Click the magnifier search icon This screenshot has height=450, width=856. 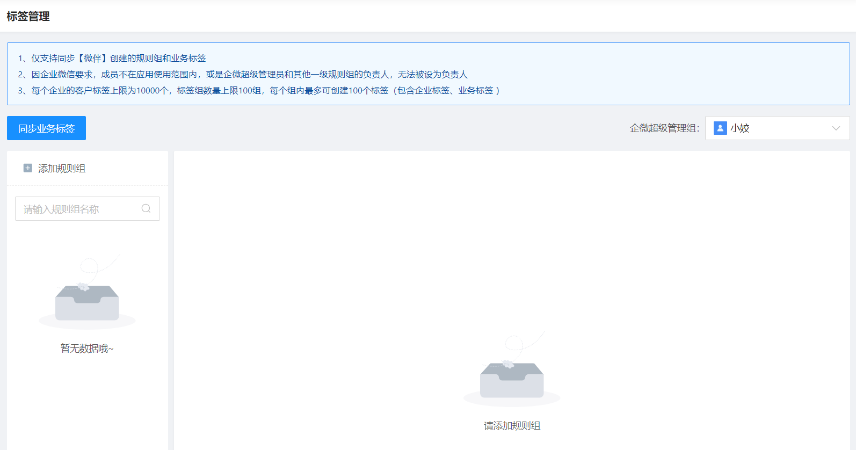click(146, 209)
